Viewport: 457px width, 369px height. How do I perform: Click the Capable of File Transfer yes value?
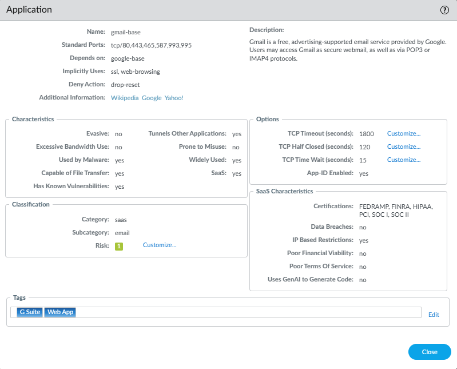click(120, 173)
